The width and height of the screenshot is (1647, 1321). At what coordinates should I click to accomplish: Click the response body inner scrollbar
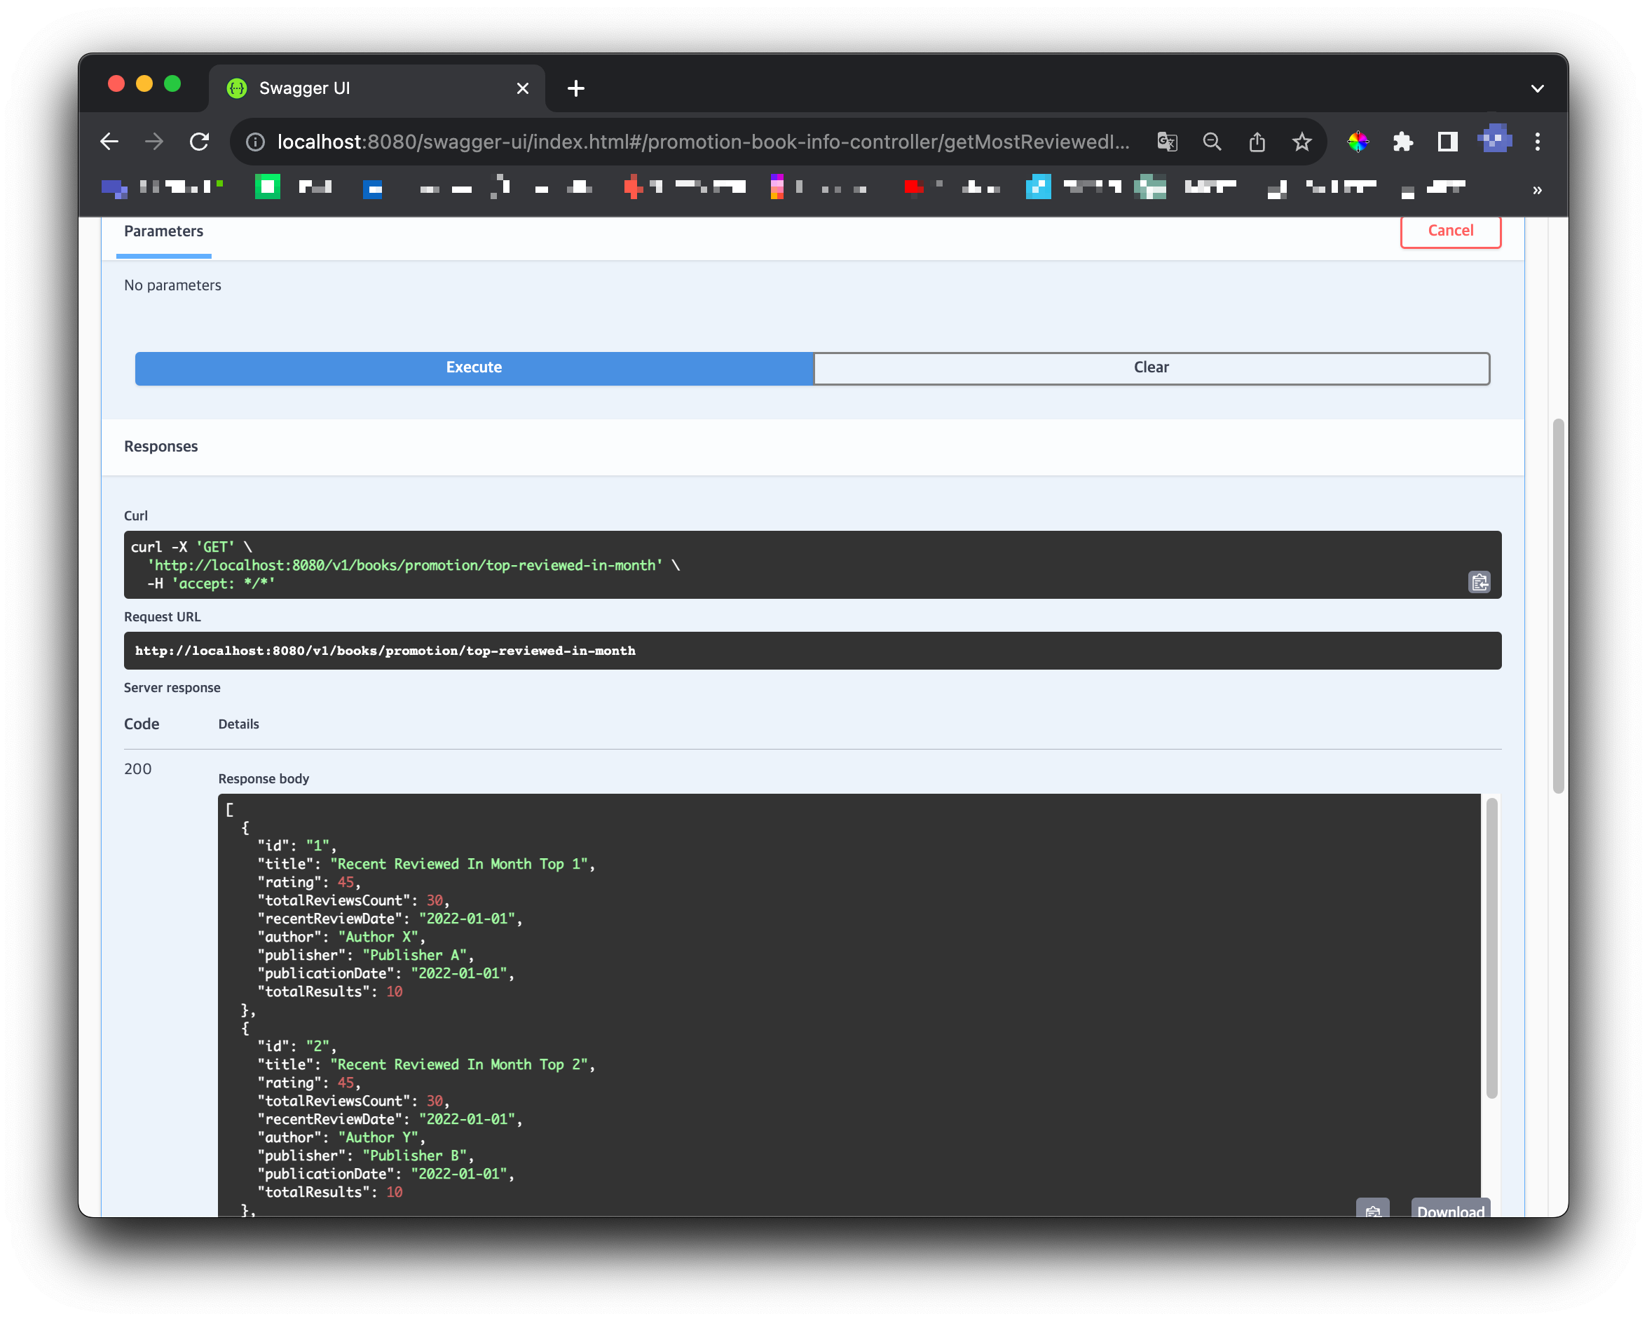tap(1491, 948)
